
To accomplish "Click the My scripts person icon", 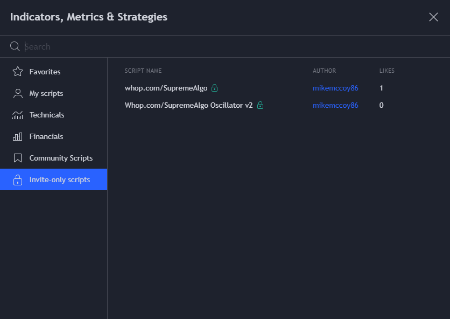I will point(18,93).
